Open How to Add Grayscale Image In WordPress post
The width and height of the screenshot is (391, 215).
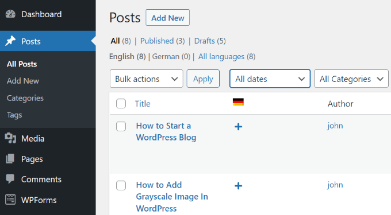point(172,197)
